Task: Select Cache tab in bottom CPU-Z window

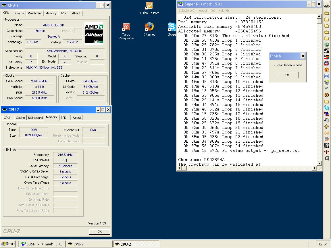Action: pos(20,118)
